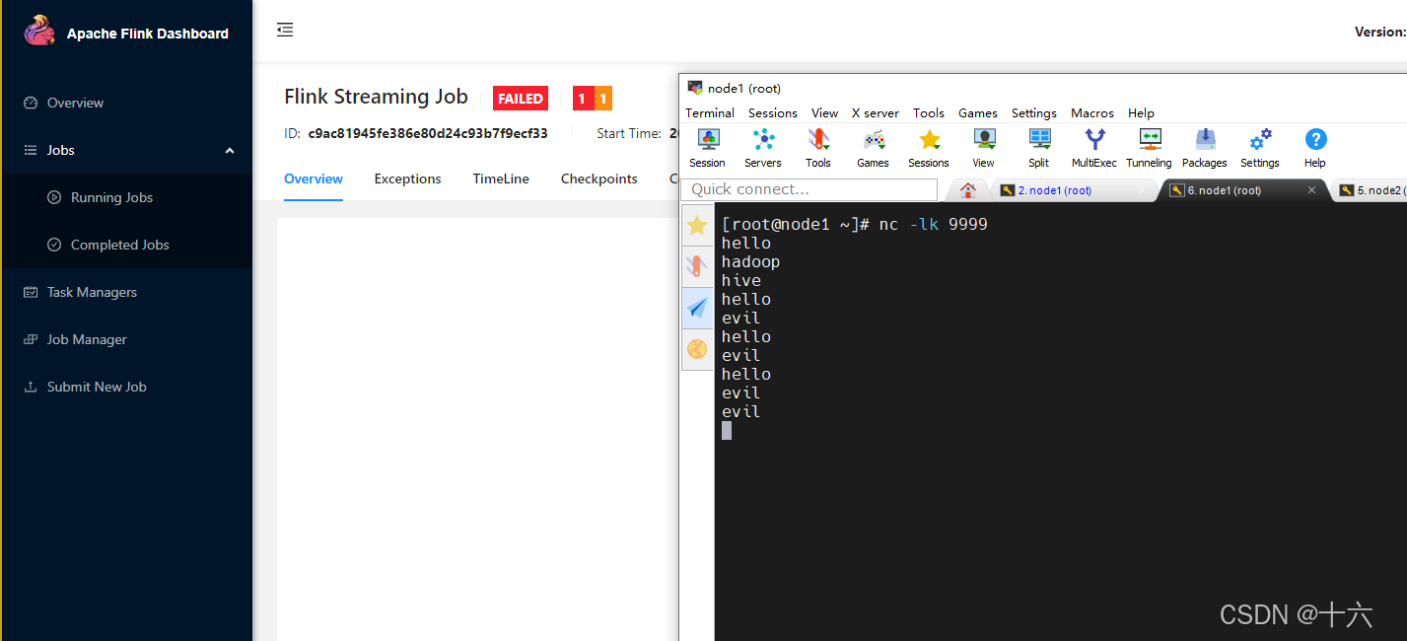The width and height of the screenshot is (1407, 641).
Task: Click the Flink Streaming Job title
Action: click(x=376, y=97)
